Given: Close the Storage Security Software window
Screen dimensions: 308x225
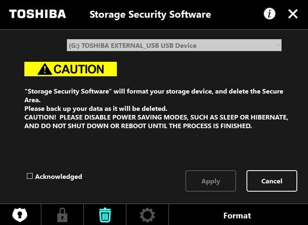Looking at the screenshot, I should pyautogui.click(x=293, y=14).
